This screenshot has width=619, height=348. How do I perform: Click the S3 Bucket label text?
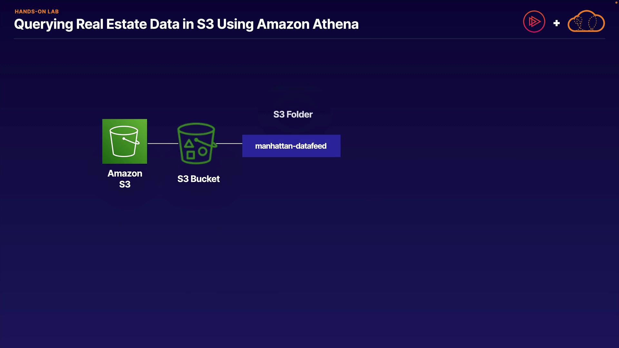coord(198,179)
